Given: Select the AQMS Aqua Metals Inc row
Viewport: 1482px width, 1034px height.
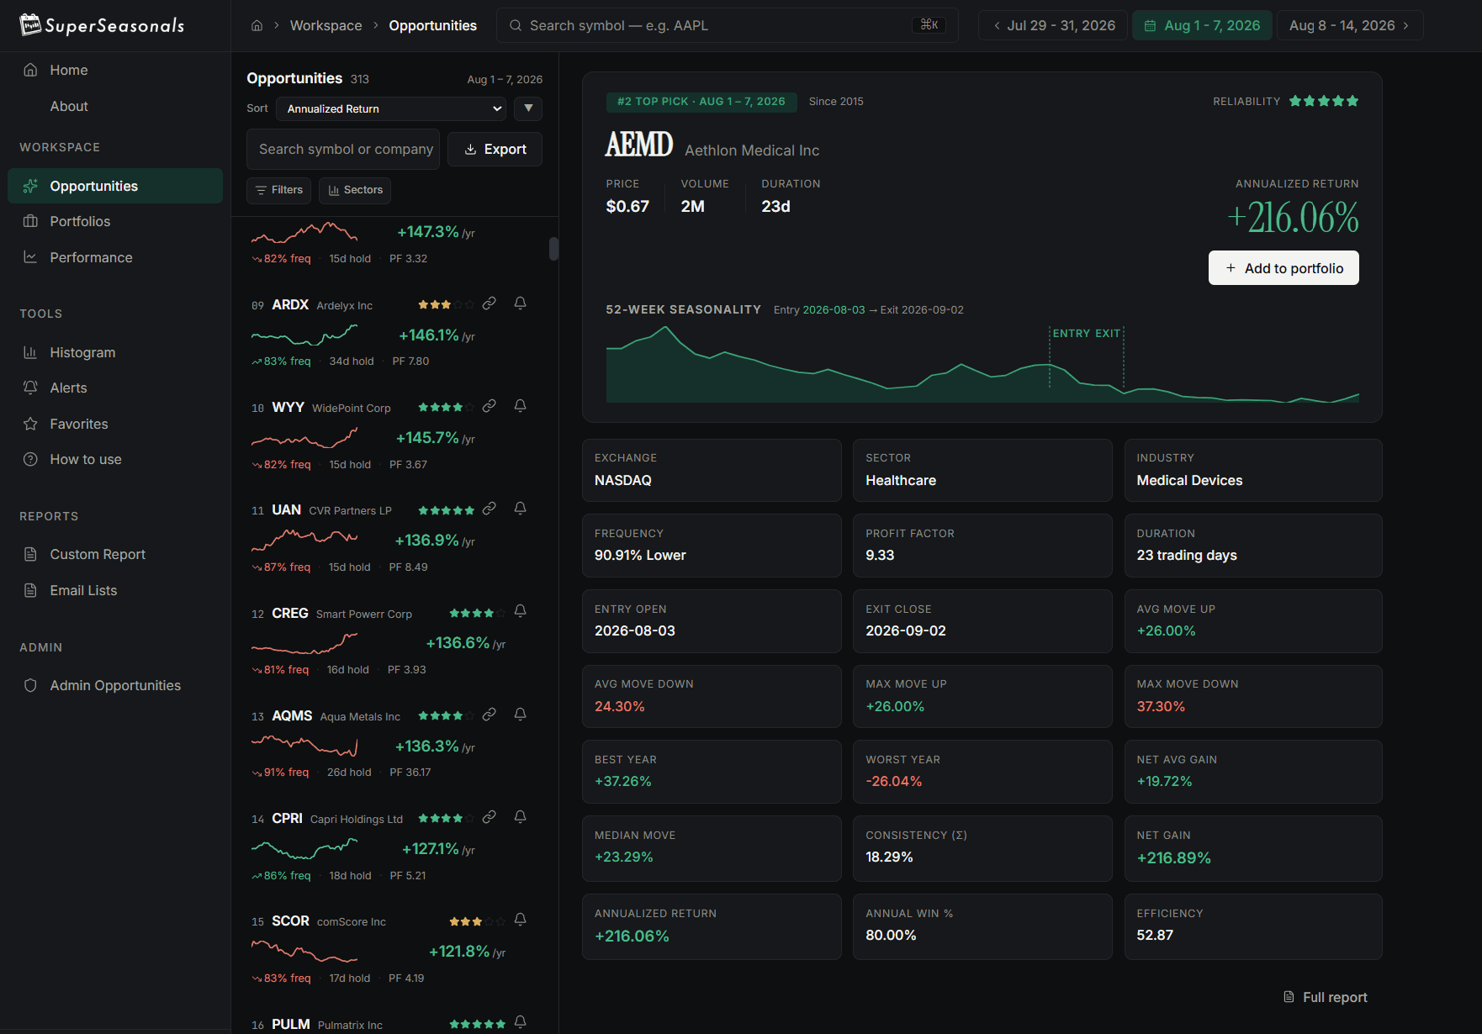Looking at the screenshot, I should (x=391, y=744).
